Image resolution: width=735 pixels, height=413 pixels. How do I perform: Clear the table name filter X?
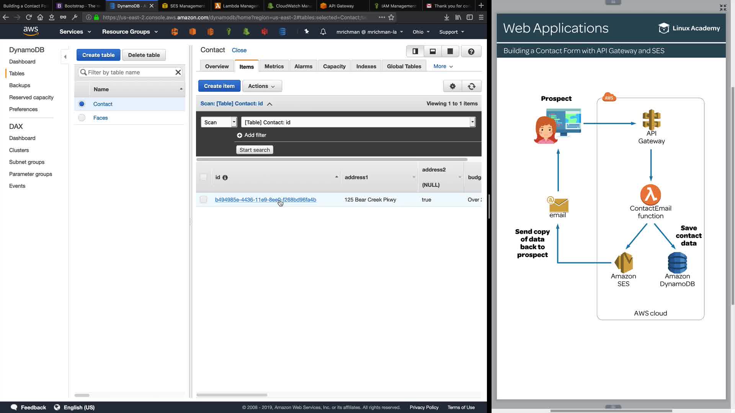click(178, 72)
